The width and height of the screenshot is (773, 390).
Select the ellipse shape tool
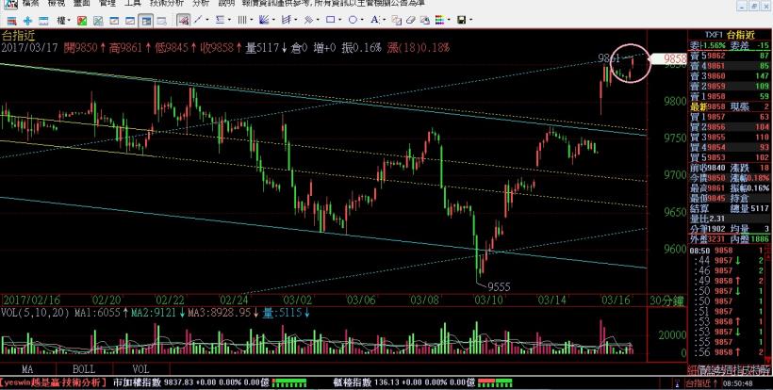352,20
